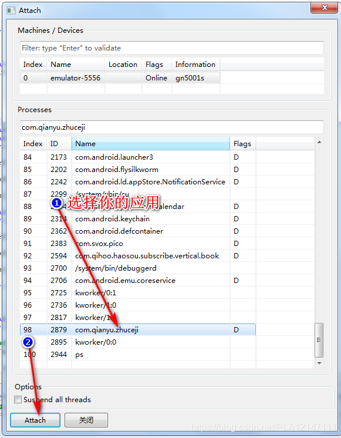341x438 pixels.
Task: Click the Attach button
Action: pos(35,420)
